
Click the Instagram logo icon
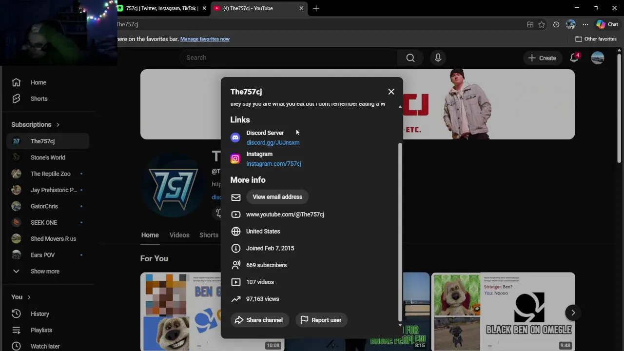coord(235,158)
